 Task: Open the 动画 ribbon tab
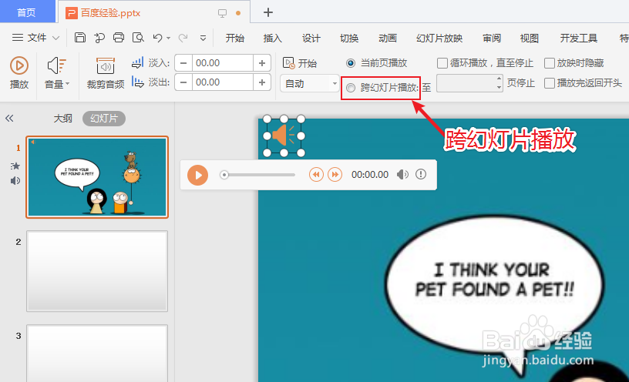tap(388, 38)
